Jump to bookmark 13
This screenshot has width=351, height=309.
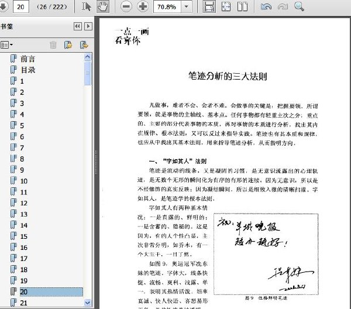coord(24,214)
